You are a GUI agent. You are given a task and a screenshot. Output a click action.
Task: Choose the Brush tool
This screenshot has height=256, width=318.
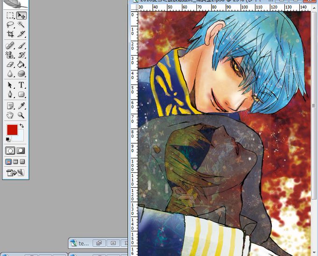pos(22,46)
